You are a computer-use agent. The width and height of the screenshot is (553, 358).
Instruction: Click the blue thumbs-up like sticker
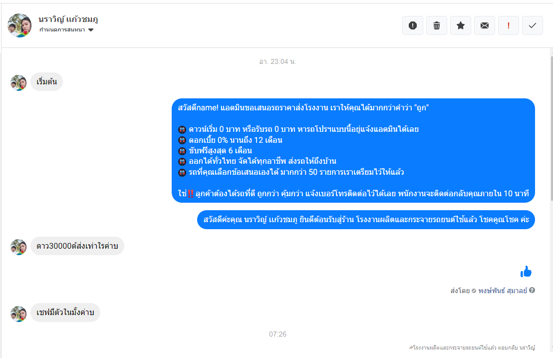[526, 272]
